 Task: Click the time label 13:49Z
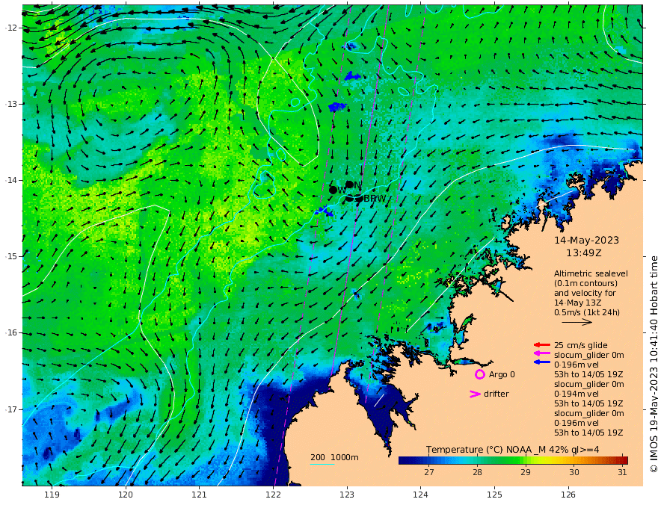pyautogui.click(x=584, y=253)
